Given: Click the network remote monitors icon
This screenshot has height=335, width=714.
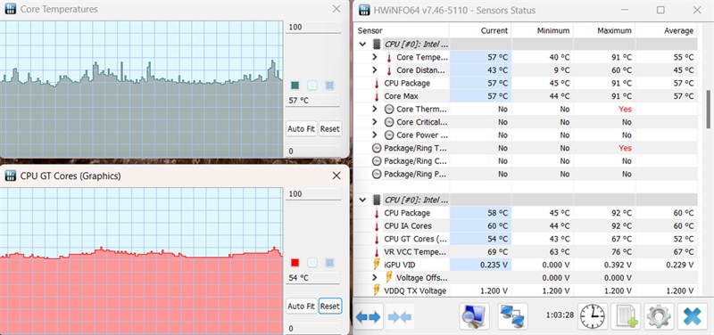Looking at the screenshot, I should pos(512,316).
